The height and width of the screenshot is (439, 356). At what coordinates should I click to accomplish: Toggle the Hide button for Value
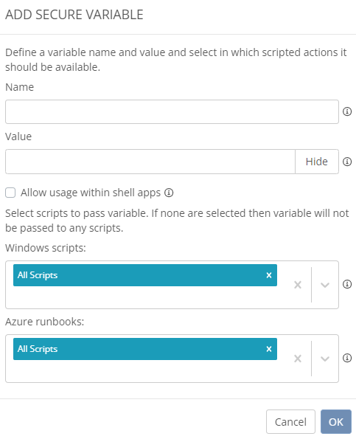[317, 162]
